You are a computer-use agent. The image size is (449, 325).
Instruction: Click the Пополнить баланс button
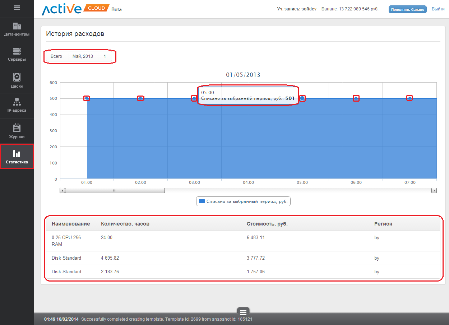point(407,9)
